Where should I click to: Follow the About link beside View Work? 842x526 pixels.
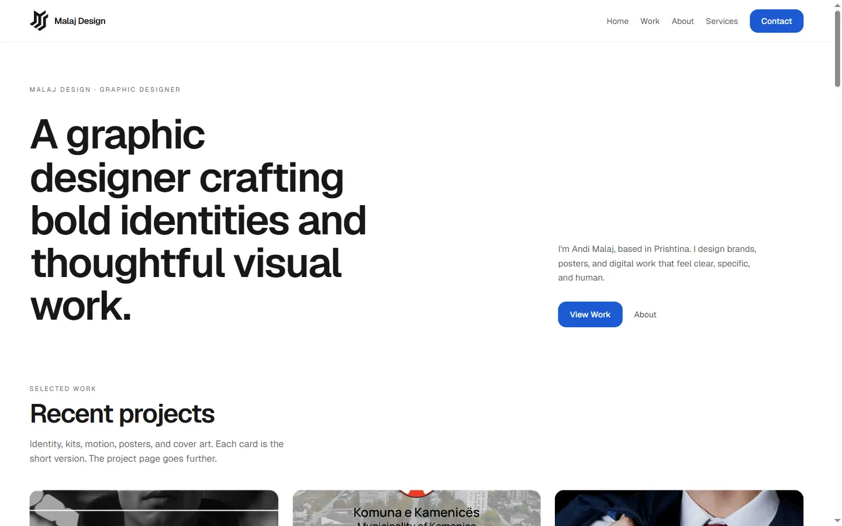pos(645,314)
